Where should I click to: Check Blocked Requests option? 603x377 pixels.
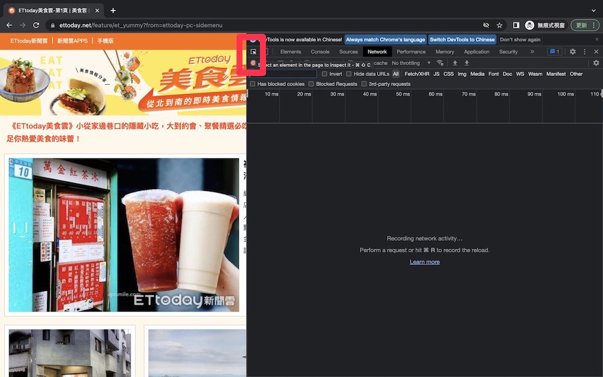coord(311,84)
